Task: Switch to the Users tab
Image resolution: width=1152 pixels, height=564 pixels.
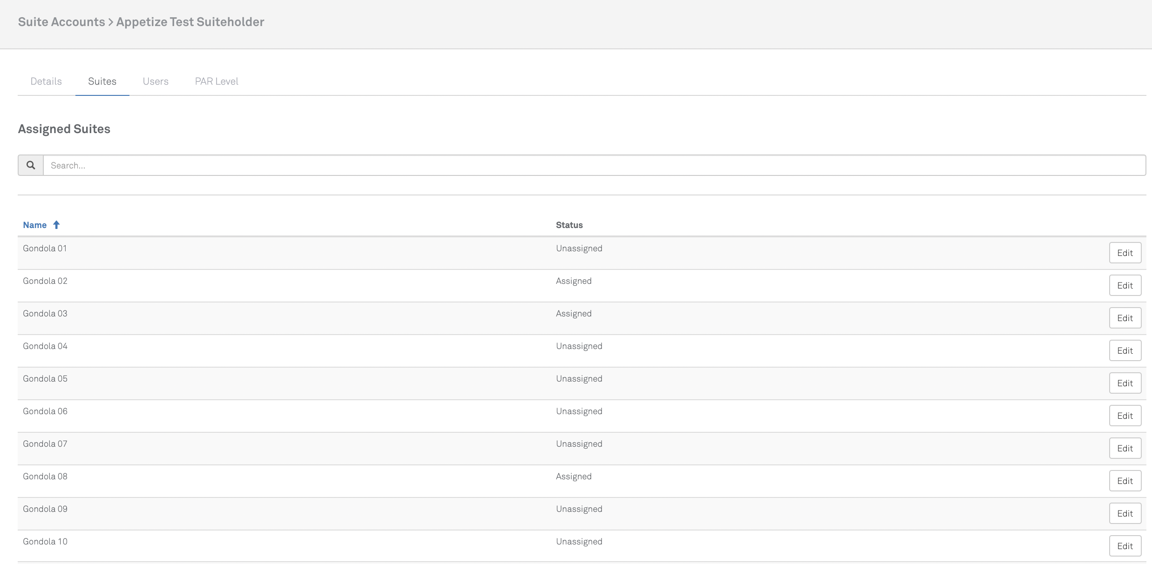Action: (156, 81)
